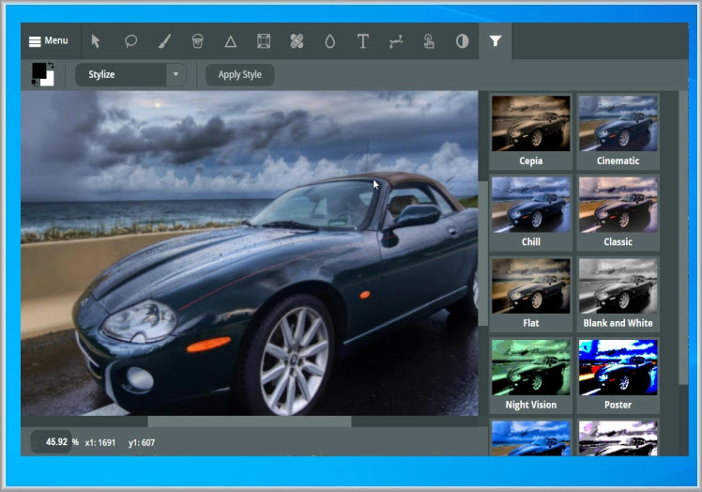Select the triangle shape tool

[231, 41]
